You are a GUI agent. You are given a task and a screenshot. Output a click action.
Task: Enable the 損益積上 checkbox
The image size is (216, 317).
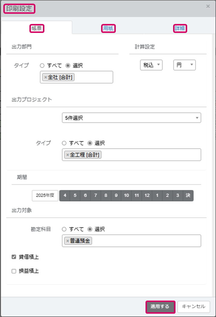point(14,271)
